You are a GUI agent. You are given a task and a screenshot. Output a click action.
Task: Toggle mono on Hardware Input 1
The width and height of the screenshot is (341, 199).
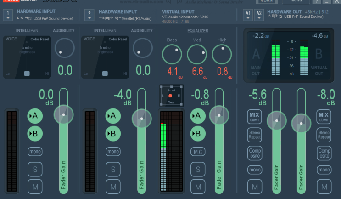point(35,152)
